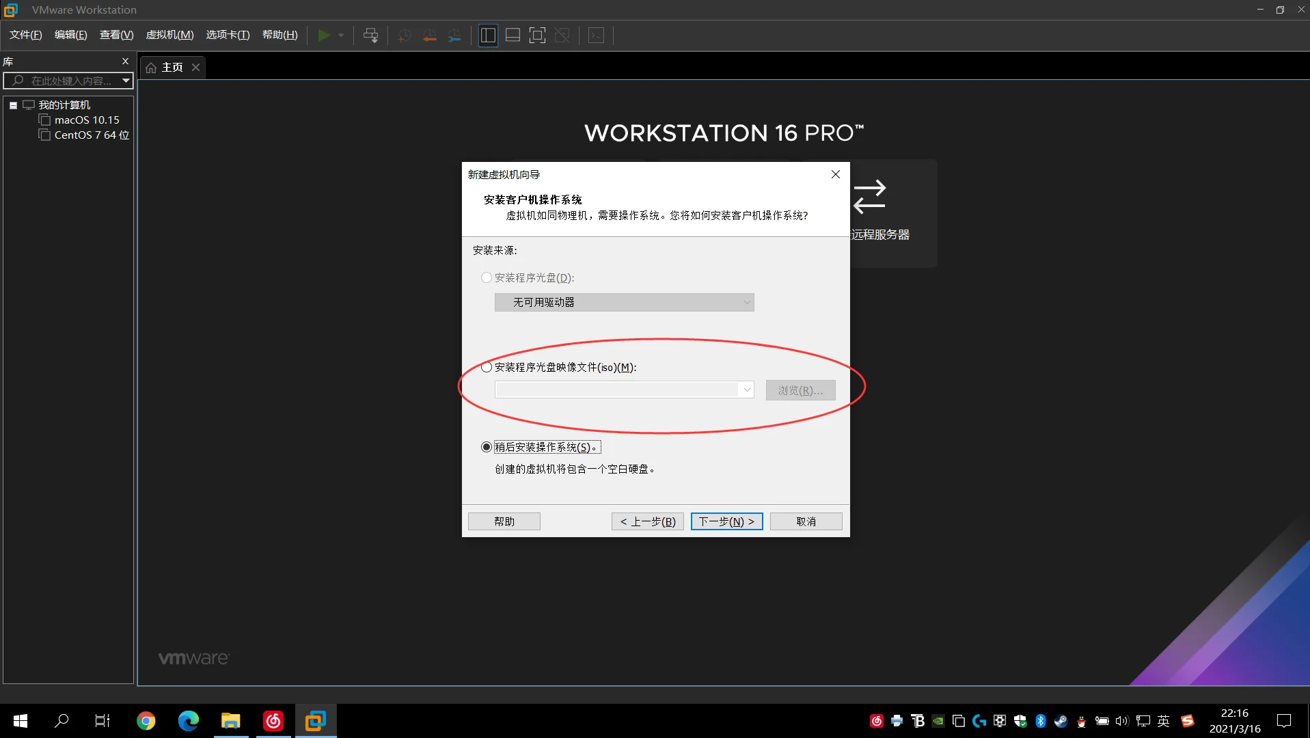Open the 编辑(E) menu
The image size is (1310, 738).
point(71,35)
